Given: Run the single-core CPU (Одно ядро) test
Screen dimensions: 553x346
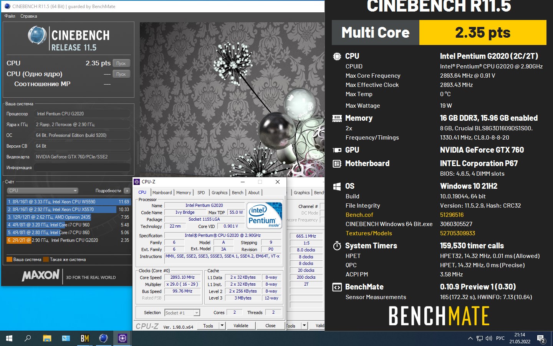Looking at the screenshot, I should [121, 74].
